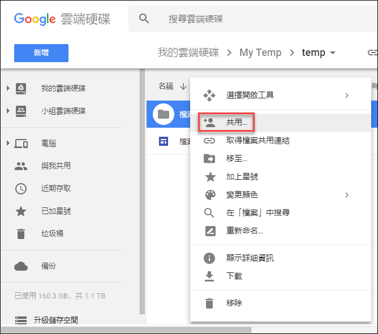Open 與我共用 in sidebar
This screenshot has width=378, height=334.
pos(56,166)
